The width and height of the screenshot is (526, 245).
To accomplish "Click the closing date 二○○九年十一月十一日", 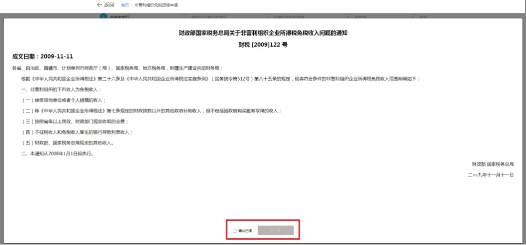I will (x=491, y=175).
